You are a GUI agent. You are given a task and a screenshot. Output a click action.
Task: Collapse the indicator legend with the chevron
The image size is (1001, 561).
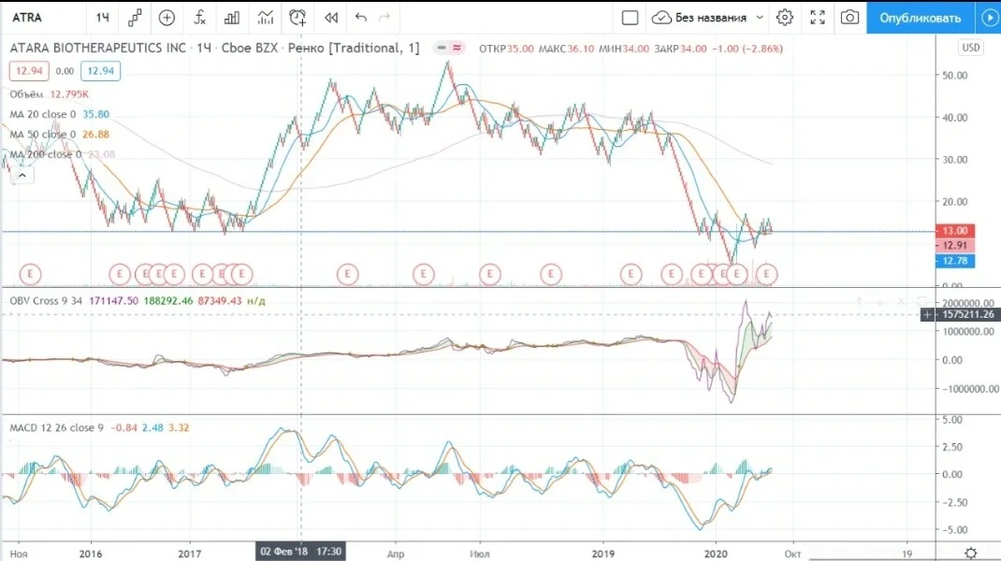pyautogui.click(x=22, y=176)
